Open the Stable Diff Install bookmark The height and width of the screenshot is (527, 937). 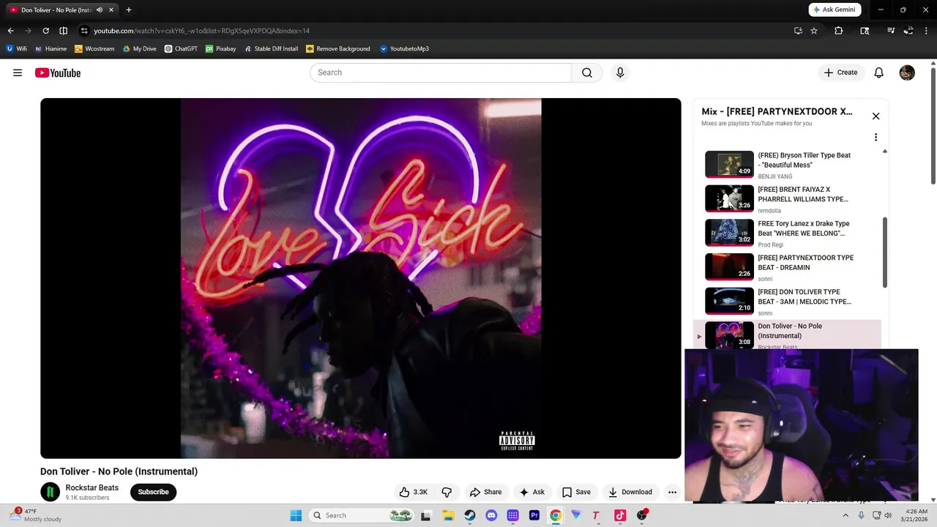pyautogui.click(x=271, y=49)
